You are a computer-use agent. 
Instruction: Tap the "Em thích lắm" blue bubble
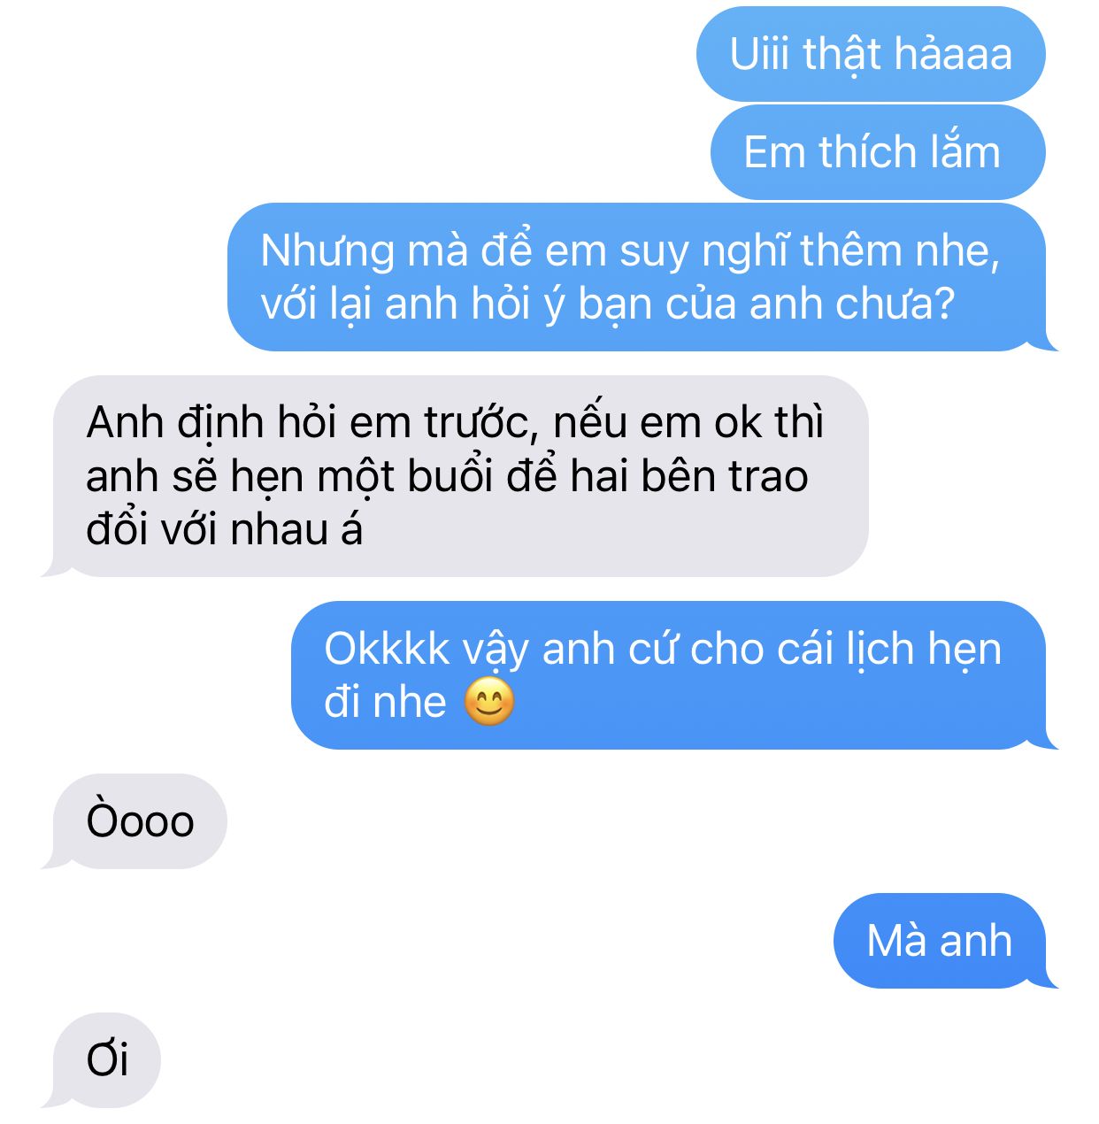click(x=878, y=152)
